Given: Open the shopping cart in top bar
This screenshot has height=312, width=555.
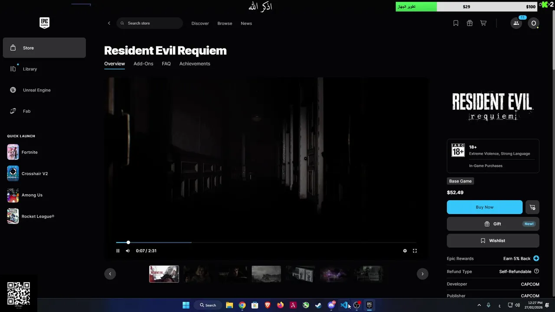Looking at the screenshot, I should click(x=483, y=23).
